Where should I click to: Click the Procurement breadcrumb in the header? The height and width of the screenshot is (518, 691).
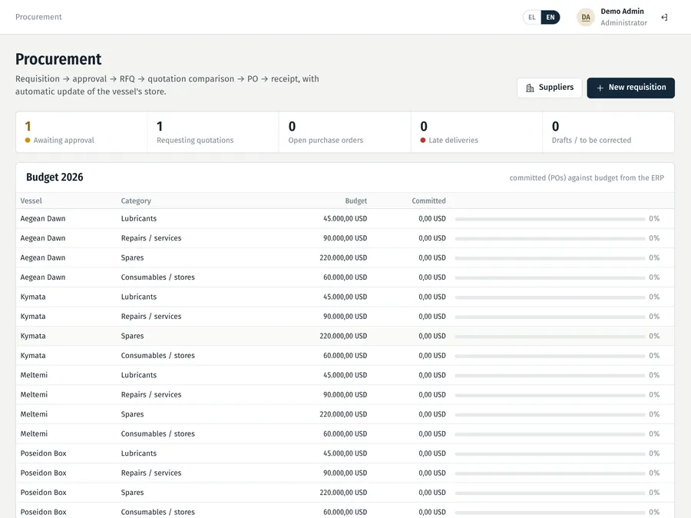point(38,17)
